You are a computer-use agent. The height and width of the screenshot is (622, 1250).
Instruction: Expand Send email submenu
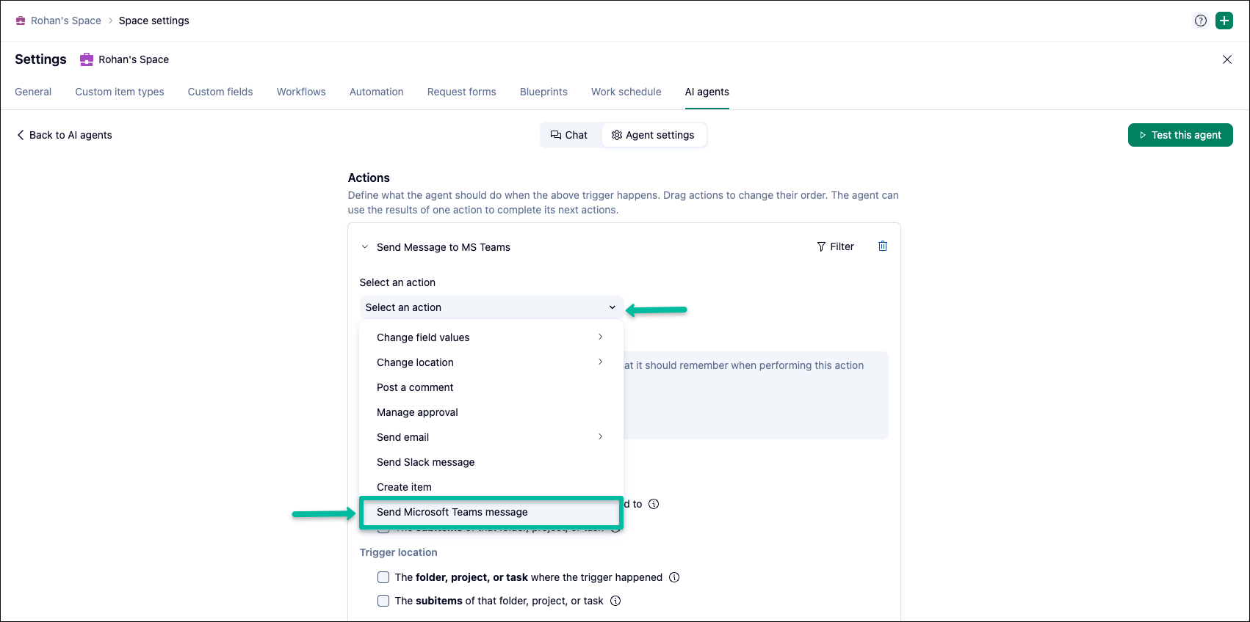(x=491, y=437)
